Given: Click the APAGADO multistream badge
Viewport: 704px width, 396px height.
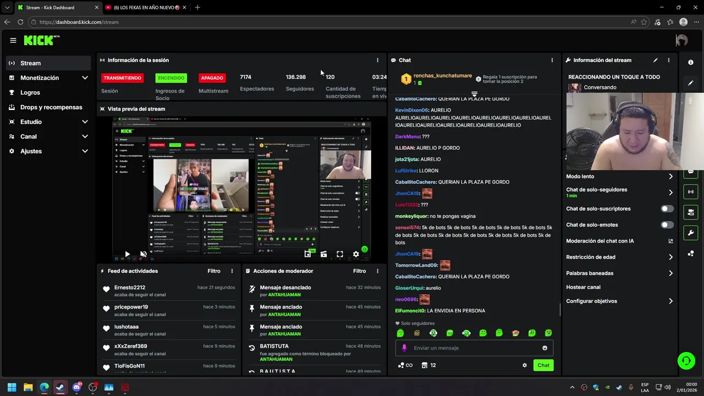Looking at the screenshot, I should click(x=212, y=78).
